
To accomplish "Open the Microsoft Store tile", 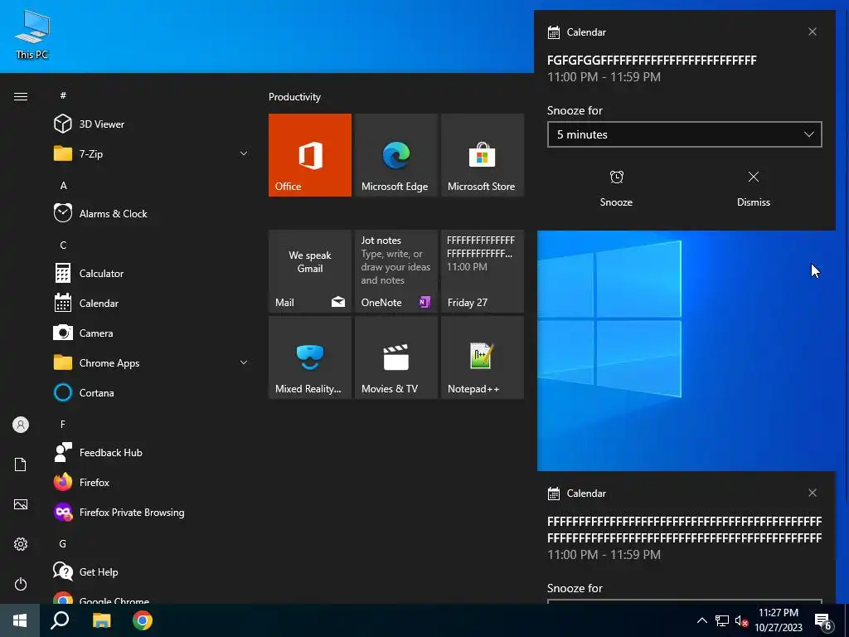I will point(483,155).
